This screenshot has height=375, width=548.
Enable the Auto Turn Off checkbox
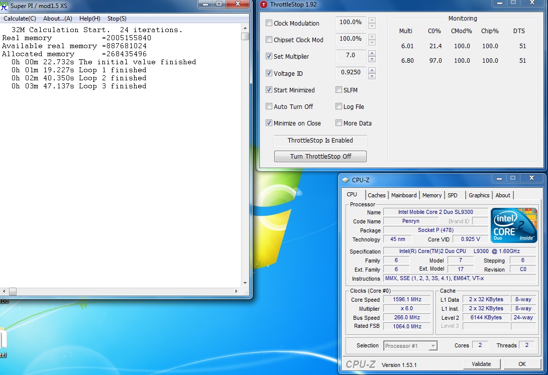pyautogui.click(x=269, y=106)
